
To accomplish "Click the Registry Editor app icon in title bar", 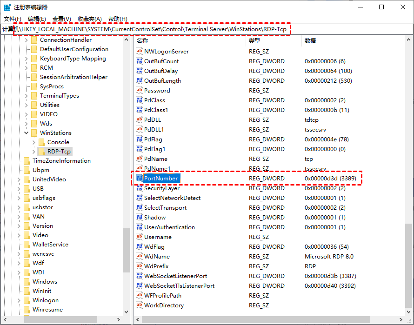I will pos(7,7).
